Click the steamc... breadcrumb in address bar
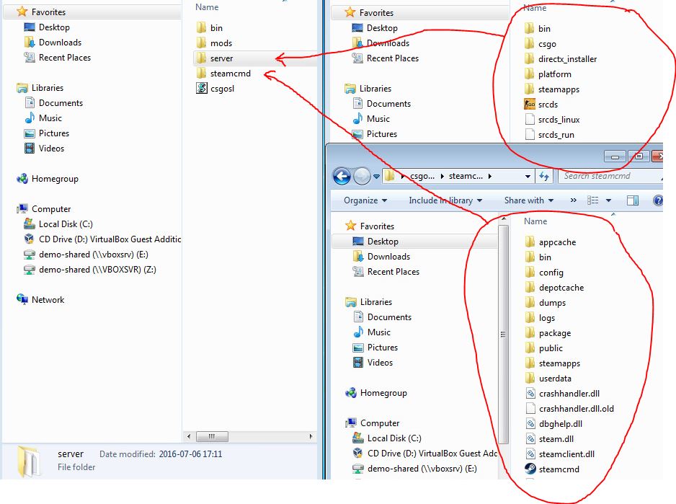The width and height of the screenshot is (676, 504). click(x=466, y=176)
